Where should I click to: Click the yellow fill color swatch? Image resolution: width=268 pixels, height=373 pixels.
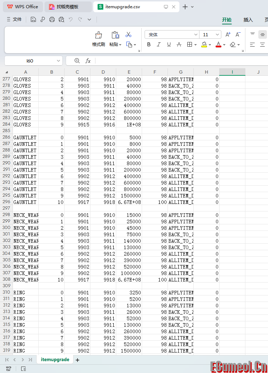(204, 45)
